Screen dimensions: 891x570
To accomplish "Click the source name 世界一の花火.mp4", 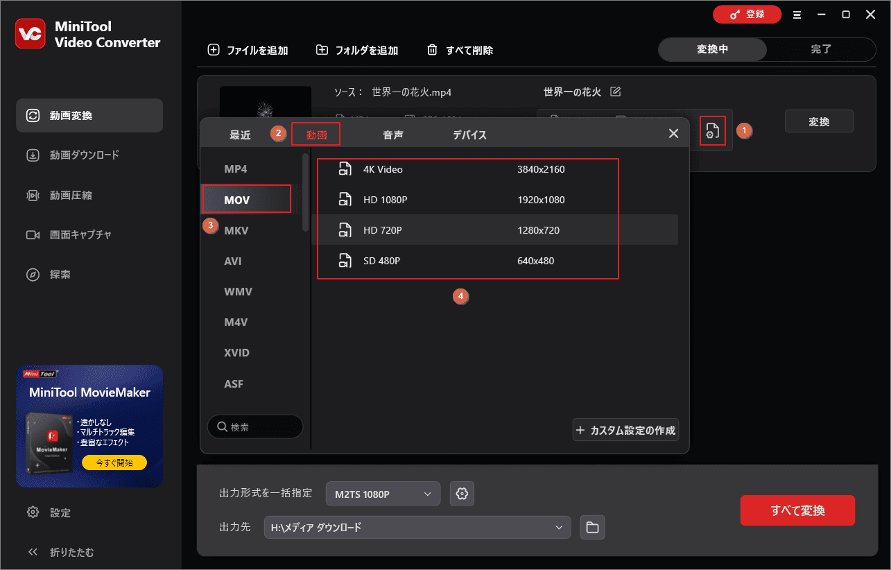I will pos(412,92).
